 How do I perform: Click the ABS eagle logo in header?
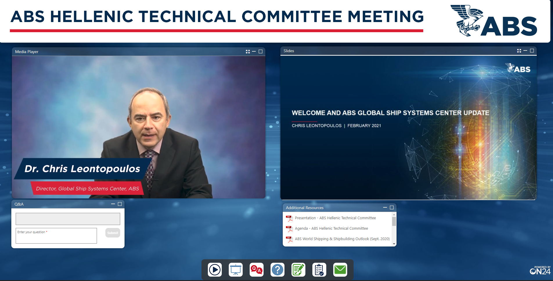(493, 21)
